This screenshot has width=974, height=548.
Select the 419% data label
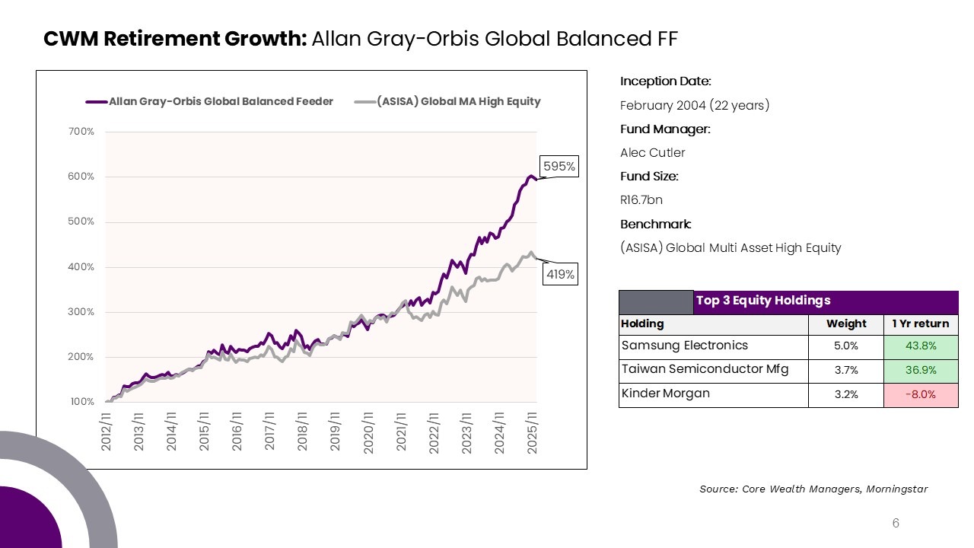tap(559, 275)
